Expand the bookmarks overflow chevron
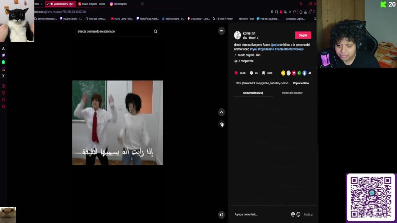The width and height of the screenshot is (397, 223). pos(315,19)
